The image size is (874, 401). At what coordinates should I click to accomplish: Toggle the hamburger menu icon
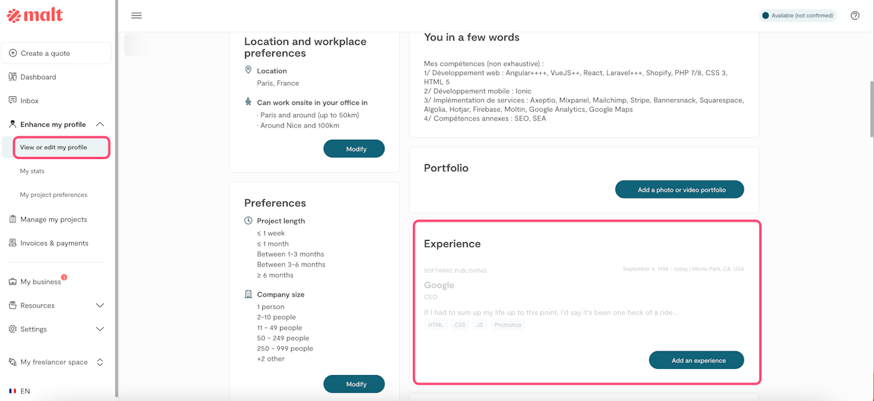137,16
